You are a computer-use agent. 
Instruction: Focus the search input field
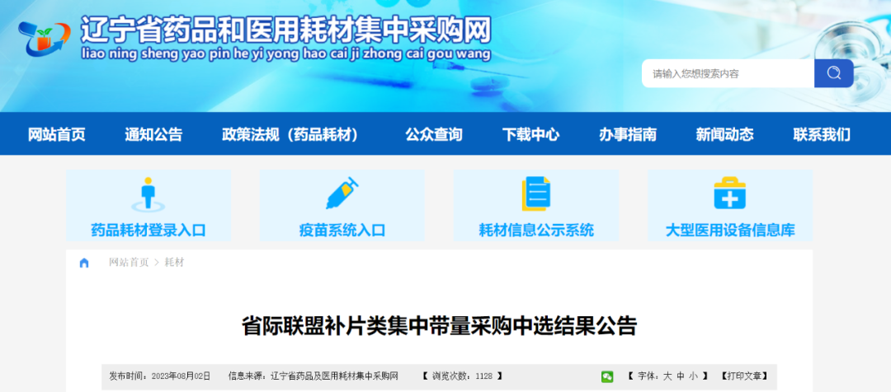[x=728, y=73]
